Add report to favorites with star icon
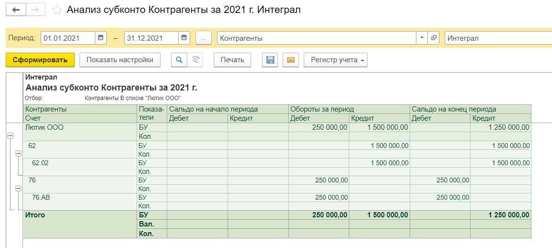Viewport: 552px width, 248px height. pyautogui.click(x=57, y=10)
